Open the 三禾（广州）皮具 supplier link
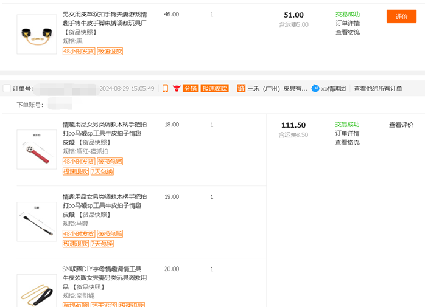Screen dimensions: 425x307 coord(277,88)
